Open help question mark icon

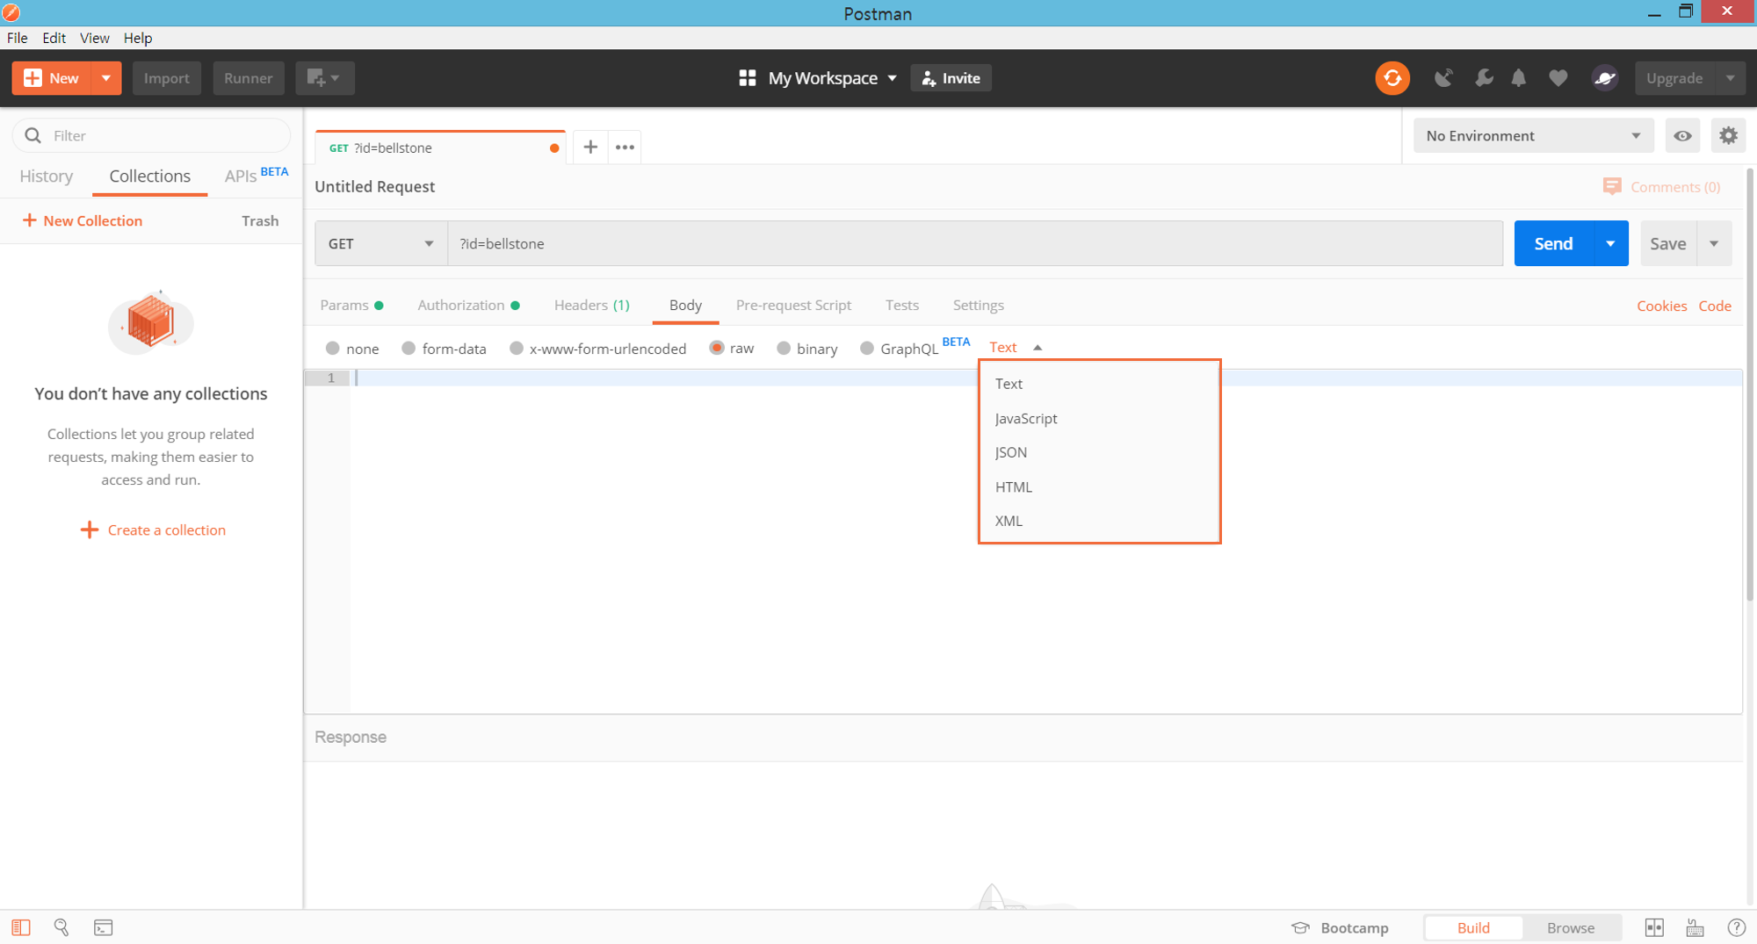click(1736, 927)
